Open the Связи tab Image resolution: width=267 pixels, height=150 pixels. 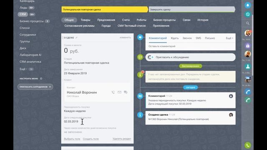186,20
